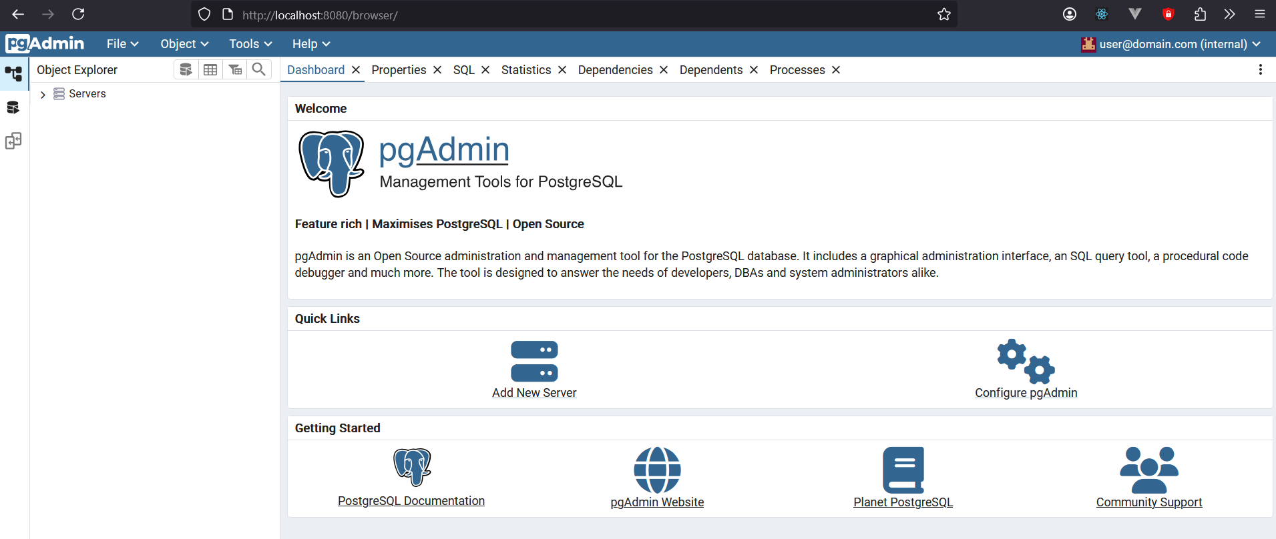This screenshot has height=539, width=1276.
Task: Click the browser URL address field
Action: pos(574,15)
